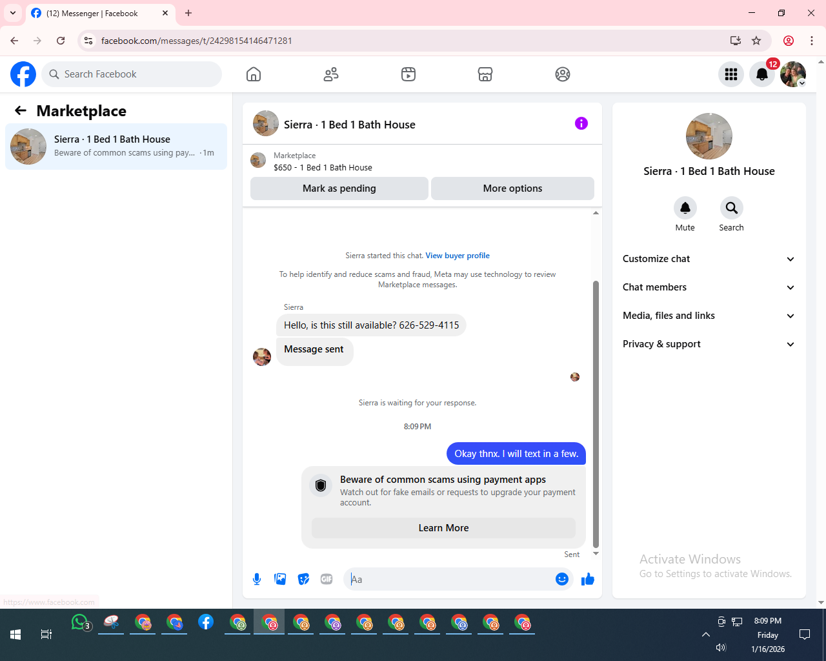
Task: View site information icon in address bar
Action: click(88, 41)
